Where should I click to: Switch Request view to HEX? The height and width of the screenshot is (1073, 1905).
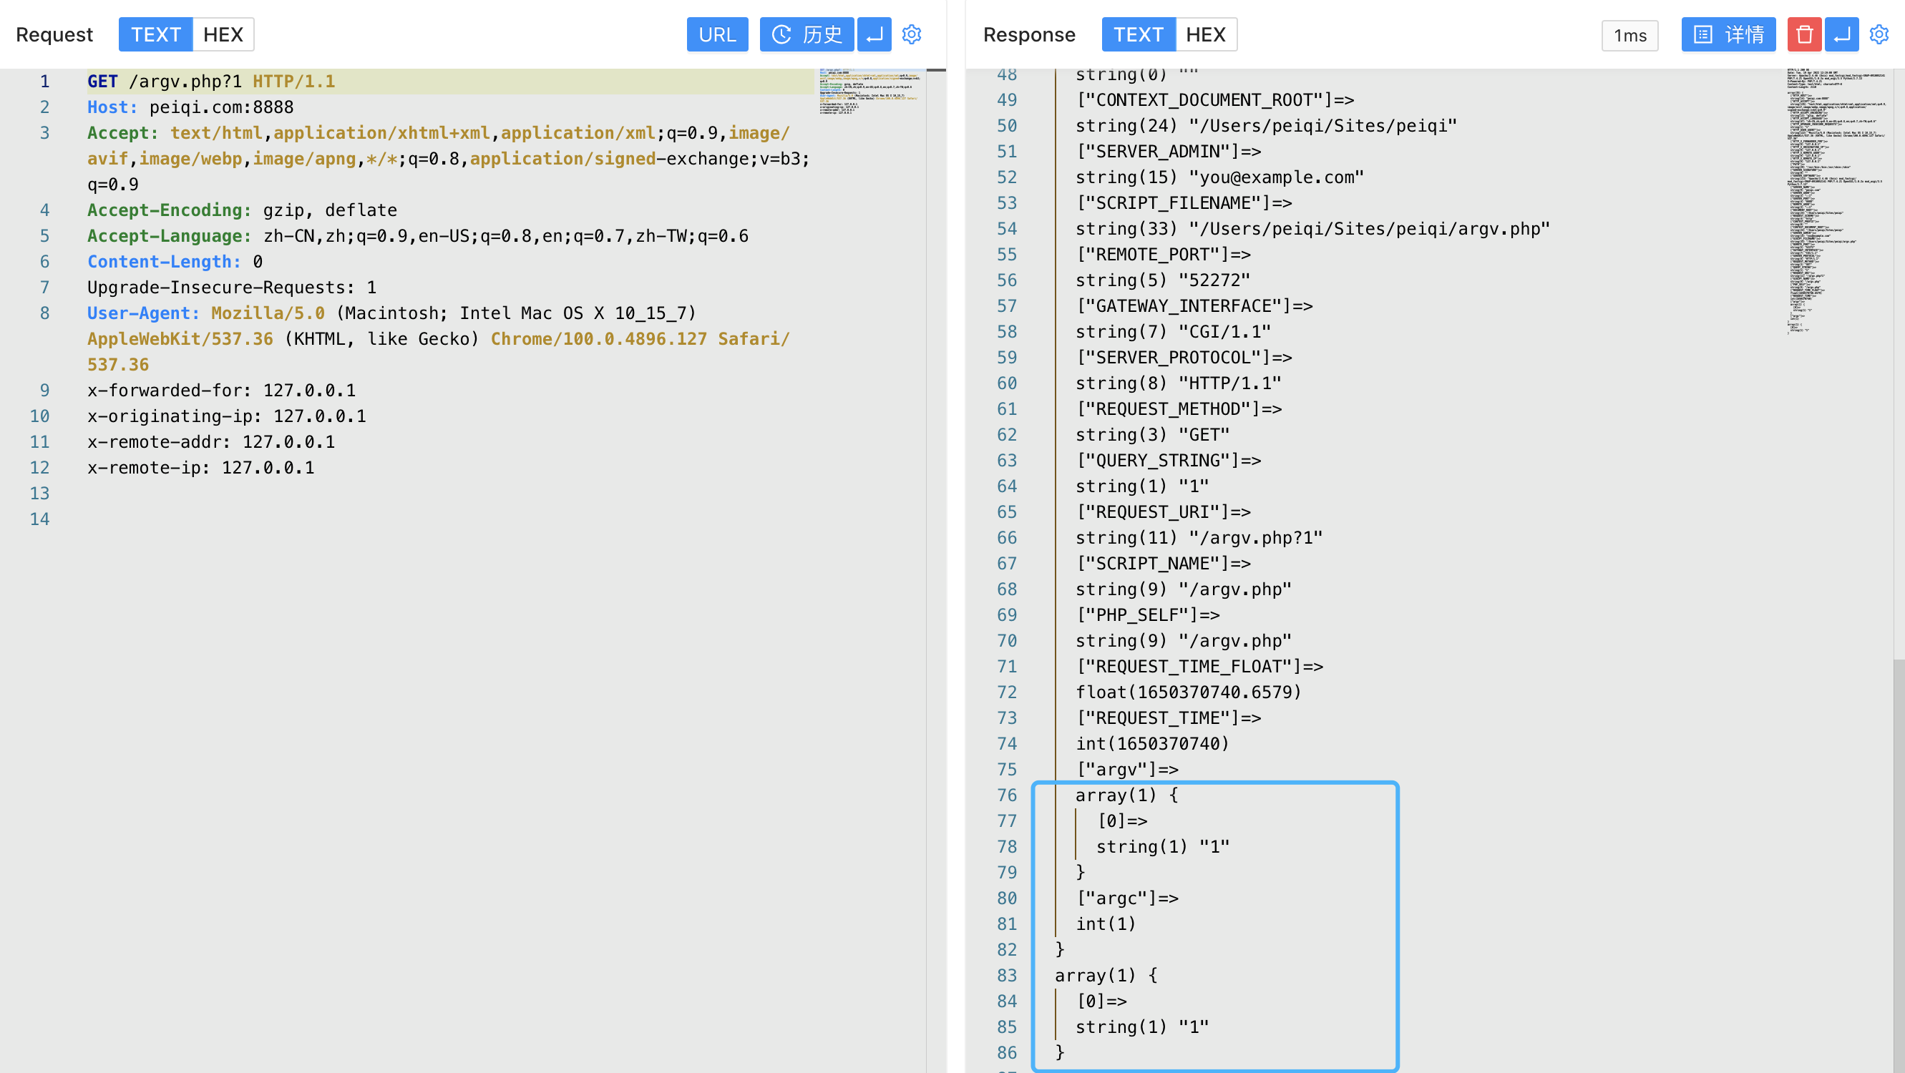[x=223, y=35]
